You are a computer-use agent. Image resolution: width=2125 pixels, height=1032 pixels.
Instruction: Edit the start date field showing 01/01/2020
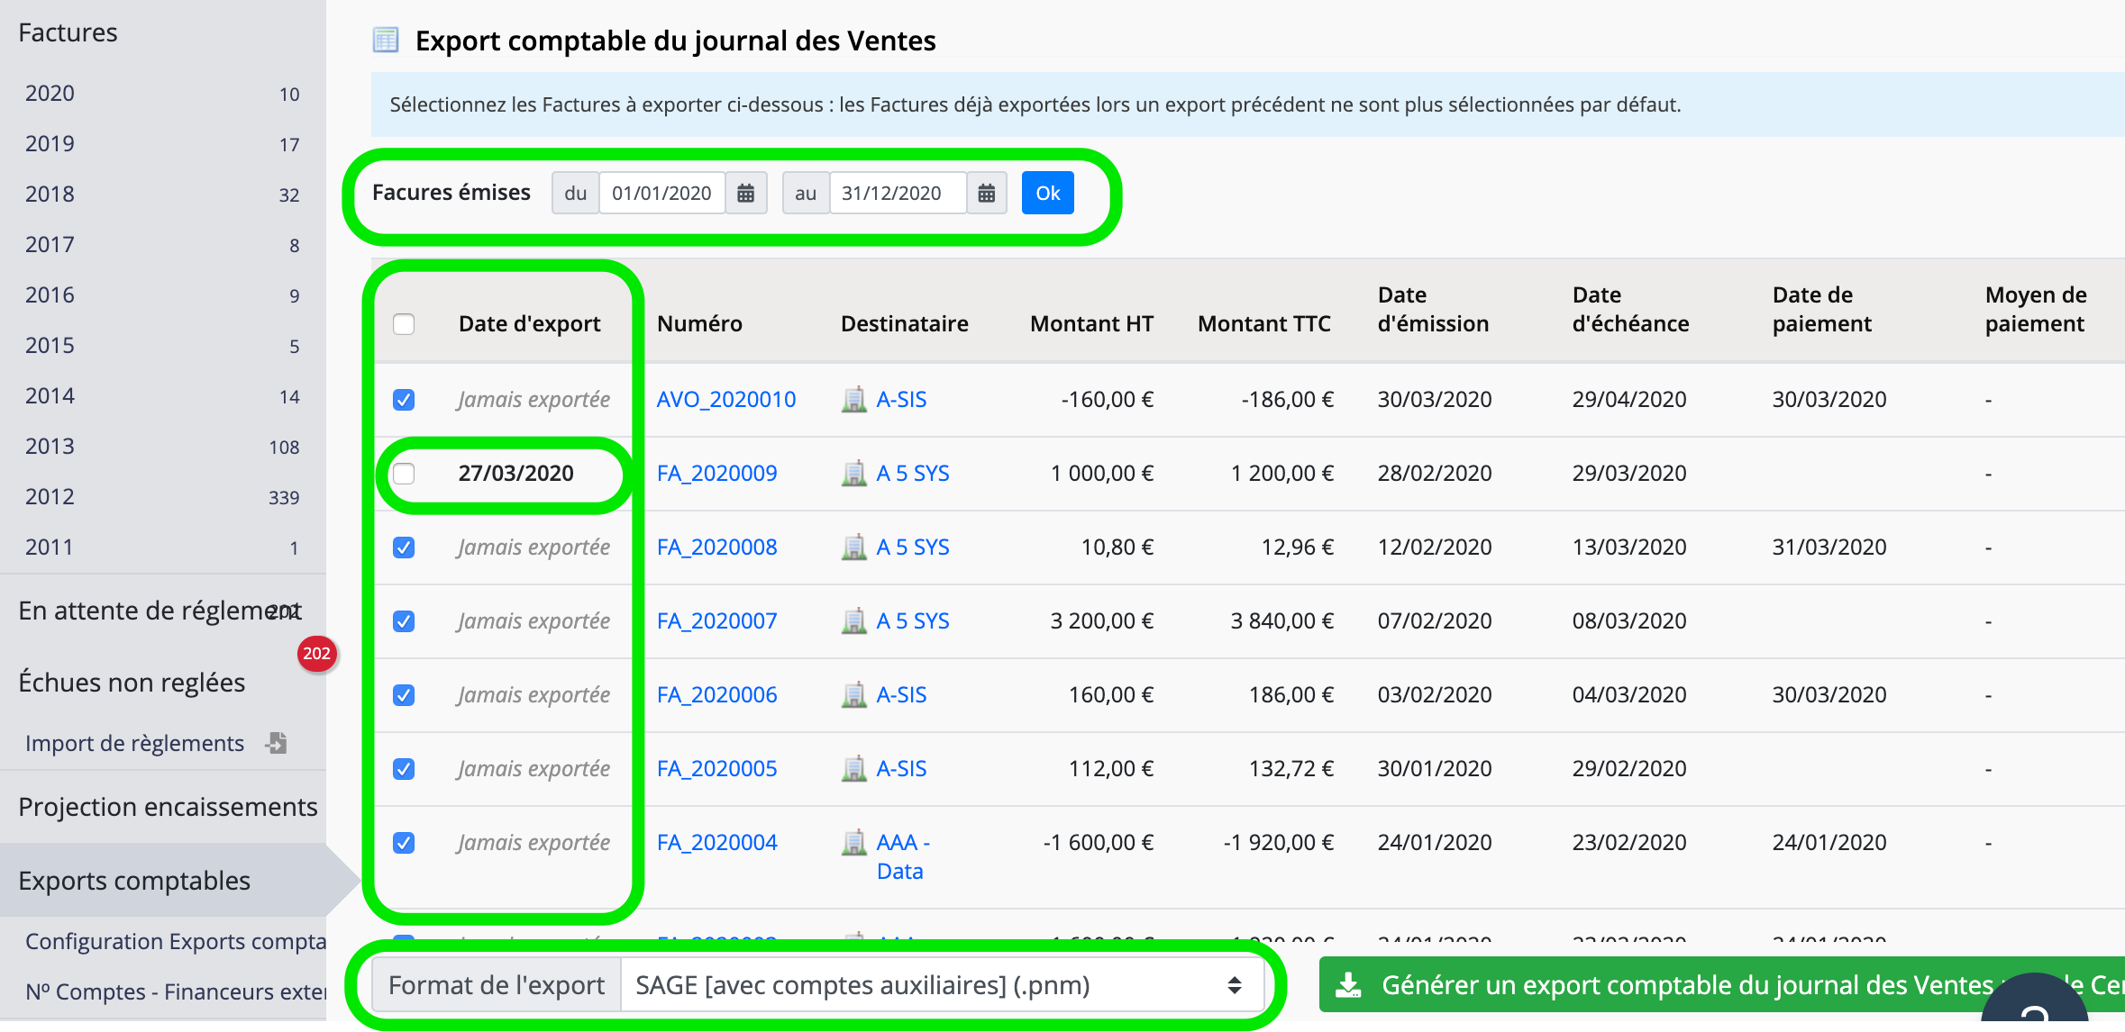tap(661, 192)
